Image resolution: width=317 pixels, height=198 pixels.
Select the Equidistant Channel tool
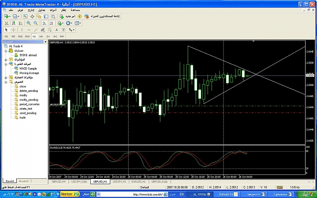[43, 30]
